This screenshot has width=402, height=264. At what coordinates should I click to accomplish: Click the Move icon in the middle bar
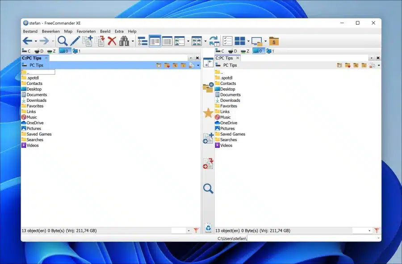tap(208, 163)
